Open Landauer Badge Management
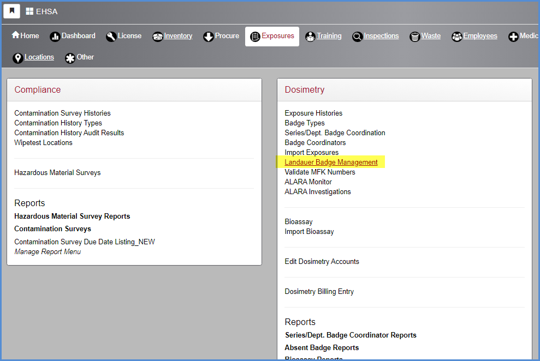 tap(331, 163)
